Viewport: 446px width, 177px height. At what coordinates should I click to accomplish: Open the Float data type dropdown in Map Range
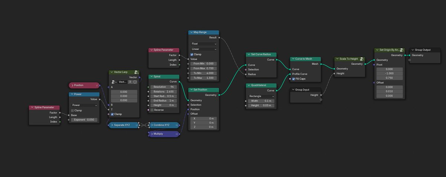coord(203,44)
